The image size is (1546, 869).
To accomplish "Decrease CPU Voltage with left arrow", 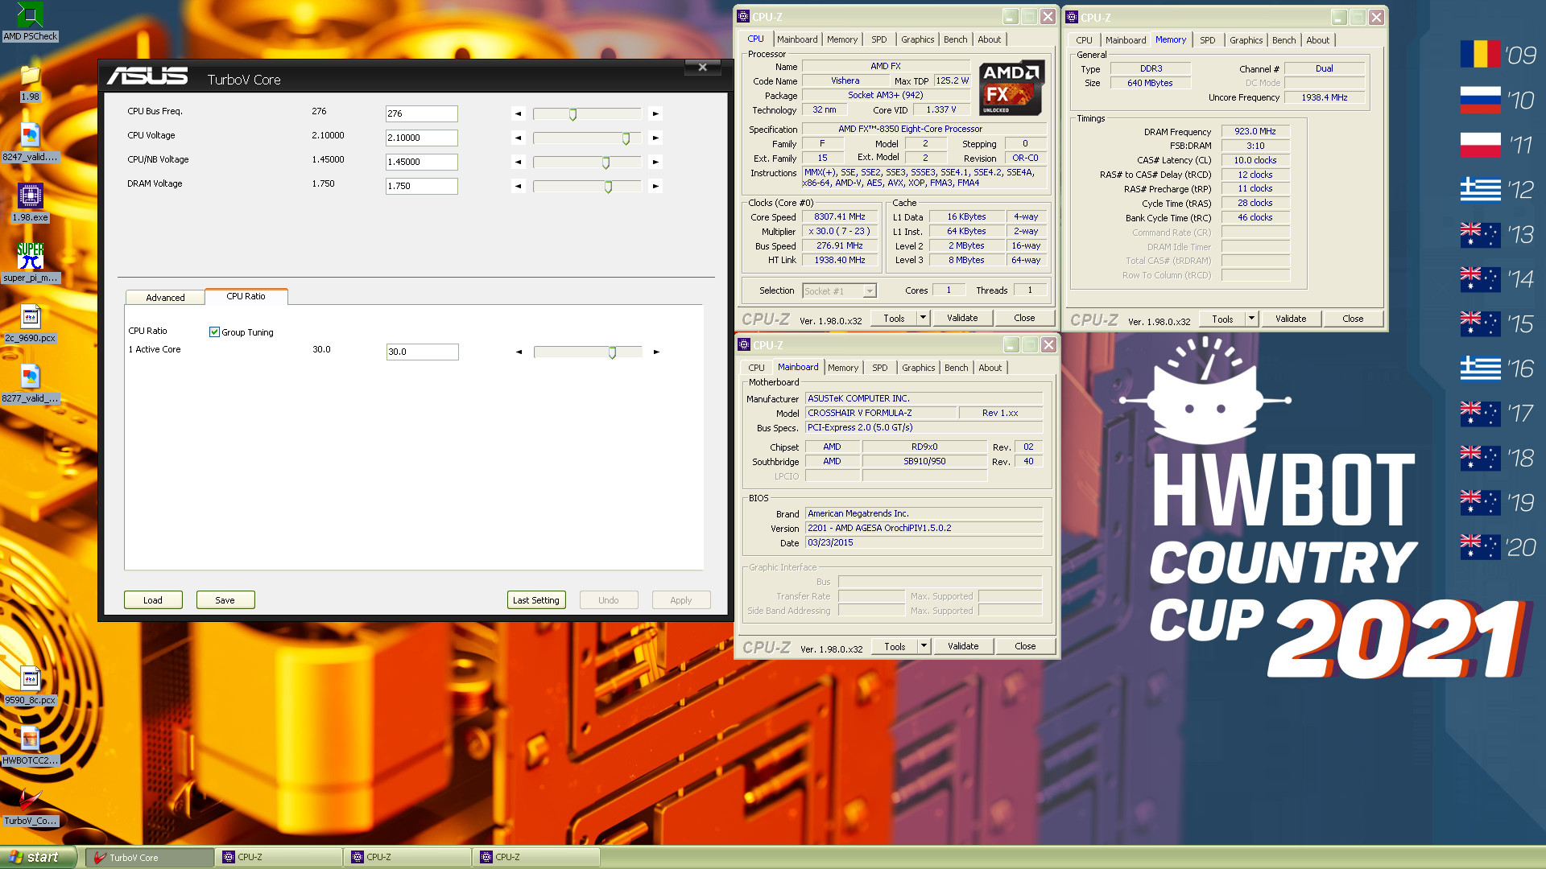I will [518, 138].
